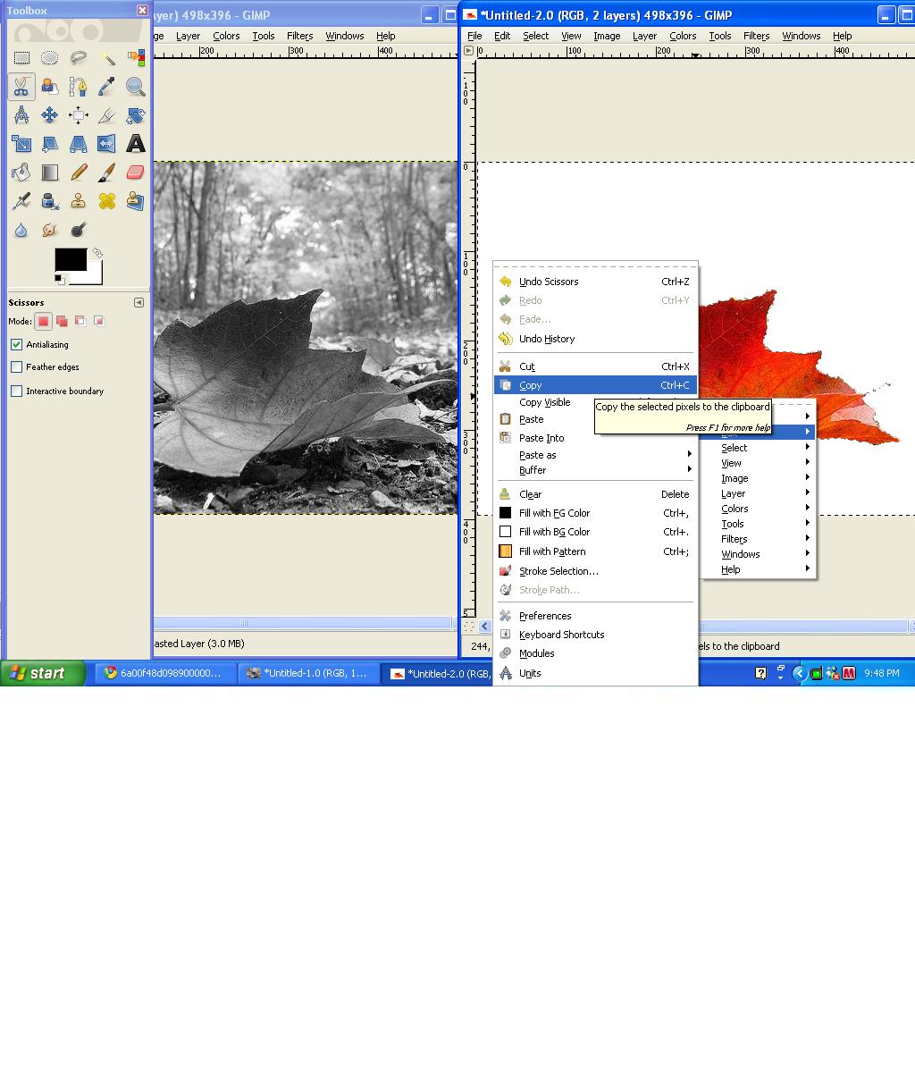
Task: Click the Windows Start button
Action: click(x=43, y=673)
